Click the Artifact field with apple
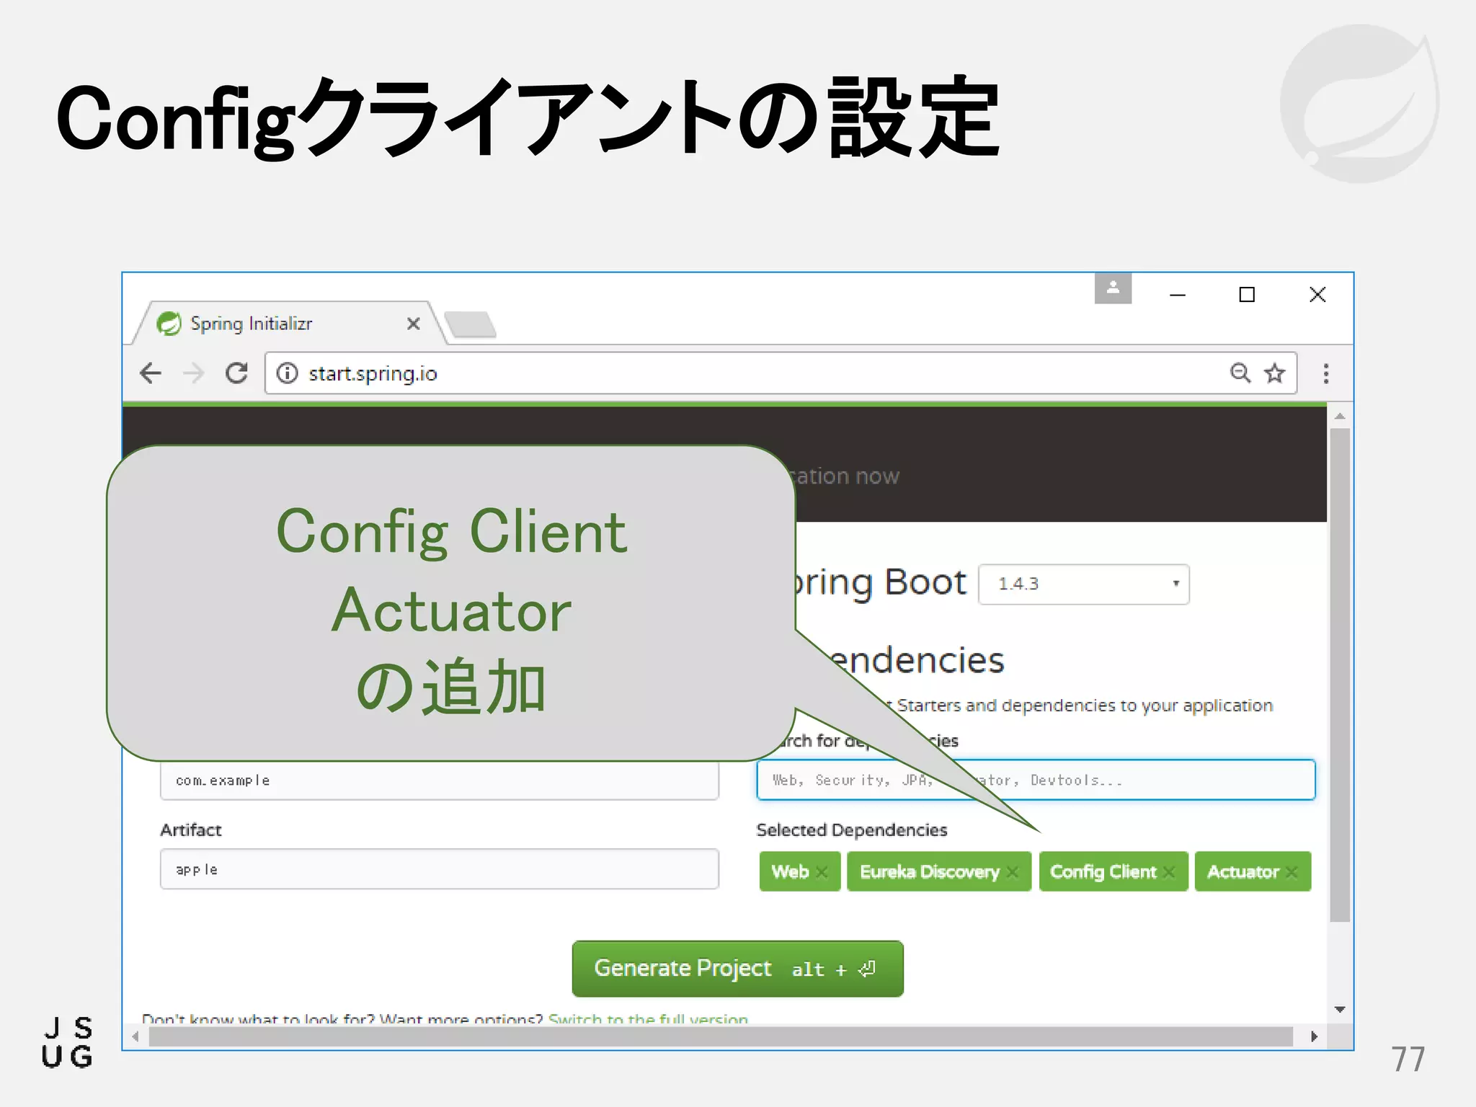This screenshot has width=1476, height=1107. click(x=439, y=869)
